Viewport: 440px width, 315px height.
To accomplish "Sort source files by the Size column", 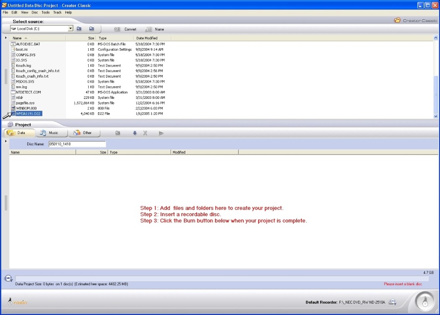I will 81,38.
